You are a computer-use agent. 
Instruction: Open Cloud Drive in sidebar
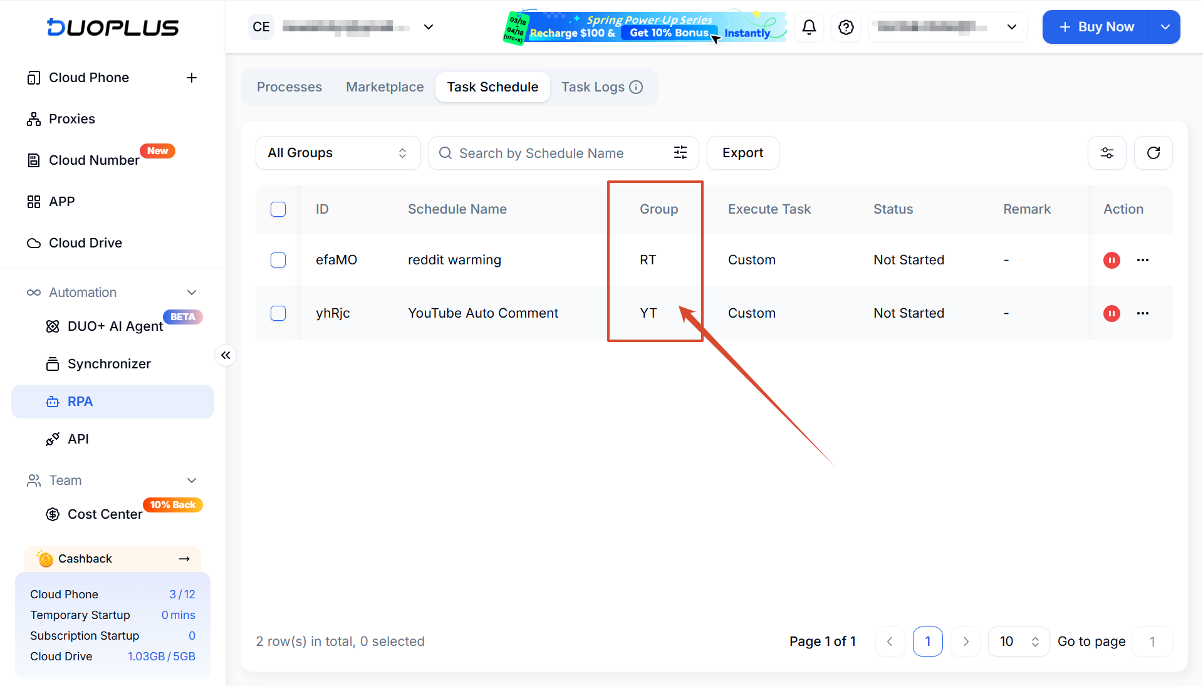click(85, 243)
